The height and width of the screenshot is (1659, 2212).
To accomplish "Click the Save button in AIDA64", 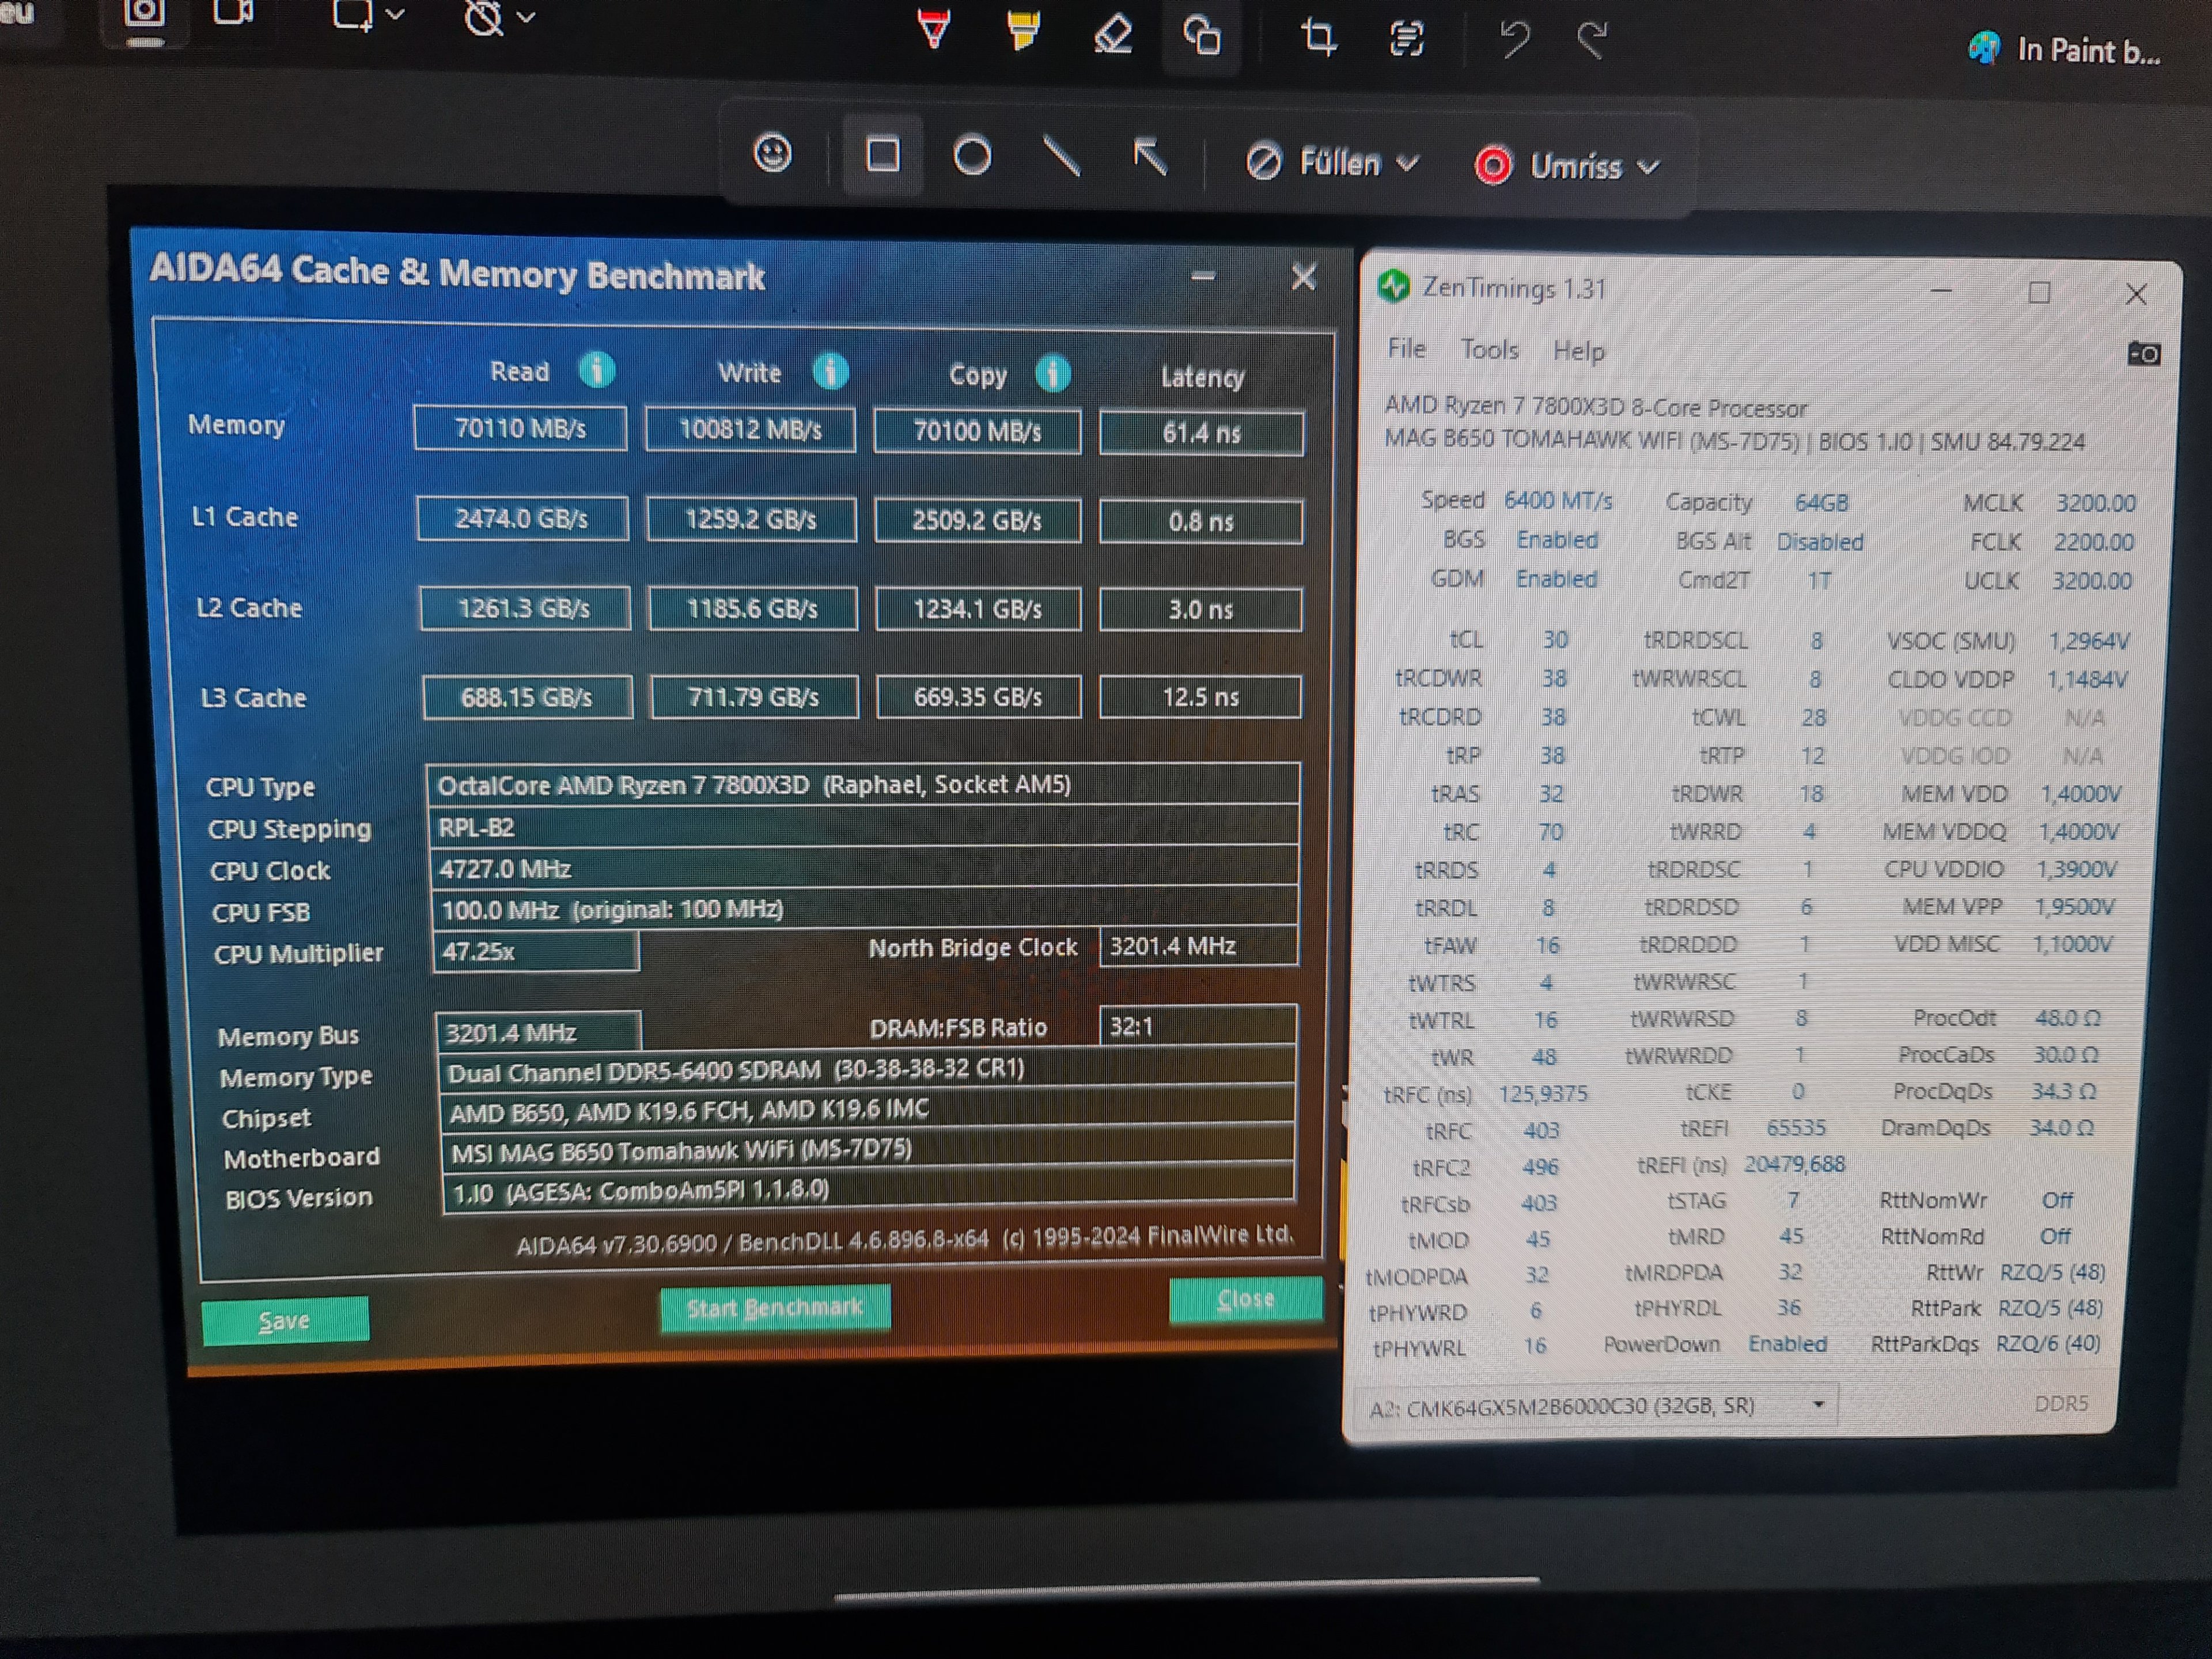I will coord(285,1320).
